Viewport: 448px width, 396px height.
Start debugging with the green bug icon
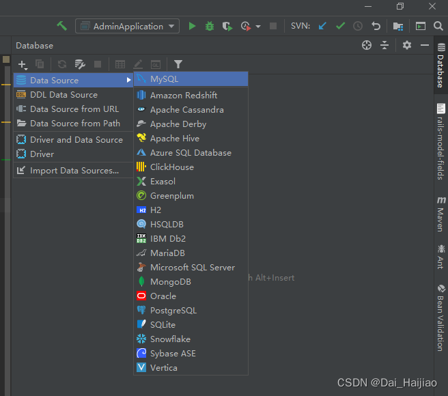coord(210,26)
